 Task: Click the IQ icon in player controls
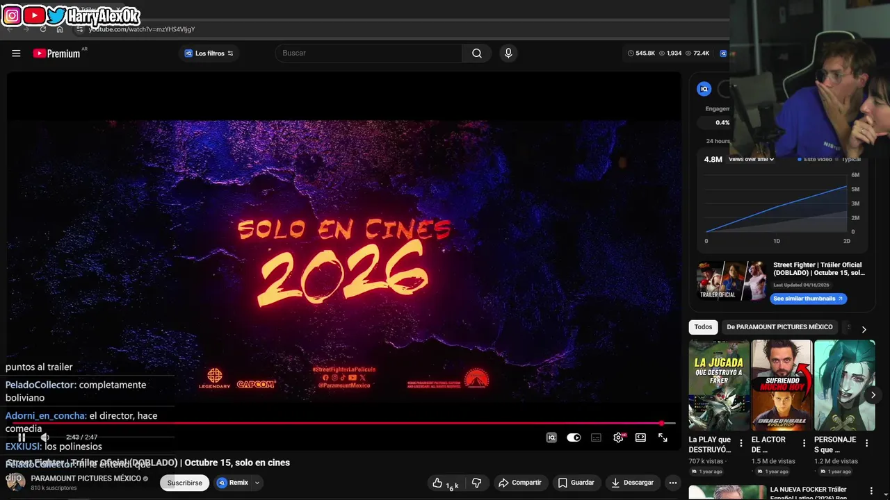pyautogui.click(x=551, y=437)
